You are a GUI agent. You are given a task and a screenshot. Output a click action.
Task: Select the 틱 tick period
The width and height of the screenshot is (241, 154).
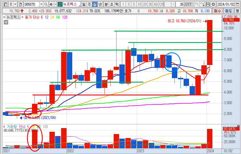[117, 4]
